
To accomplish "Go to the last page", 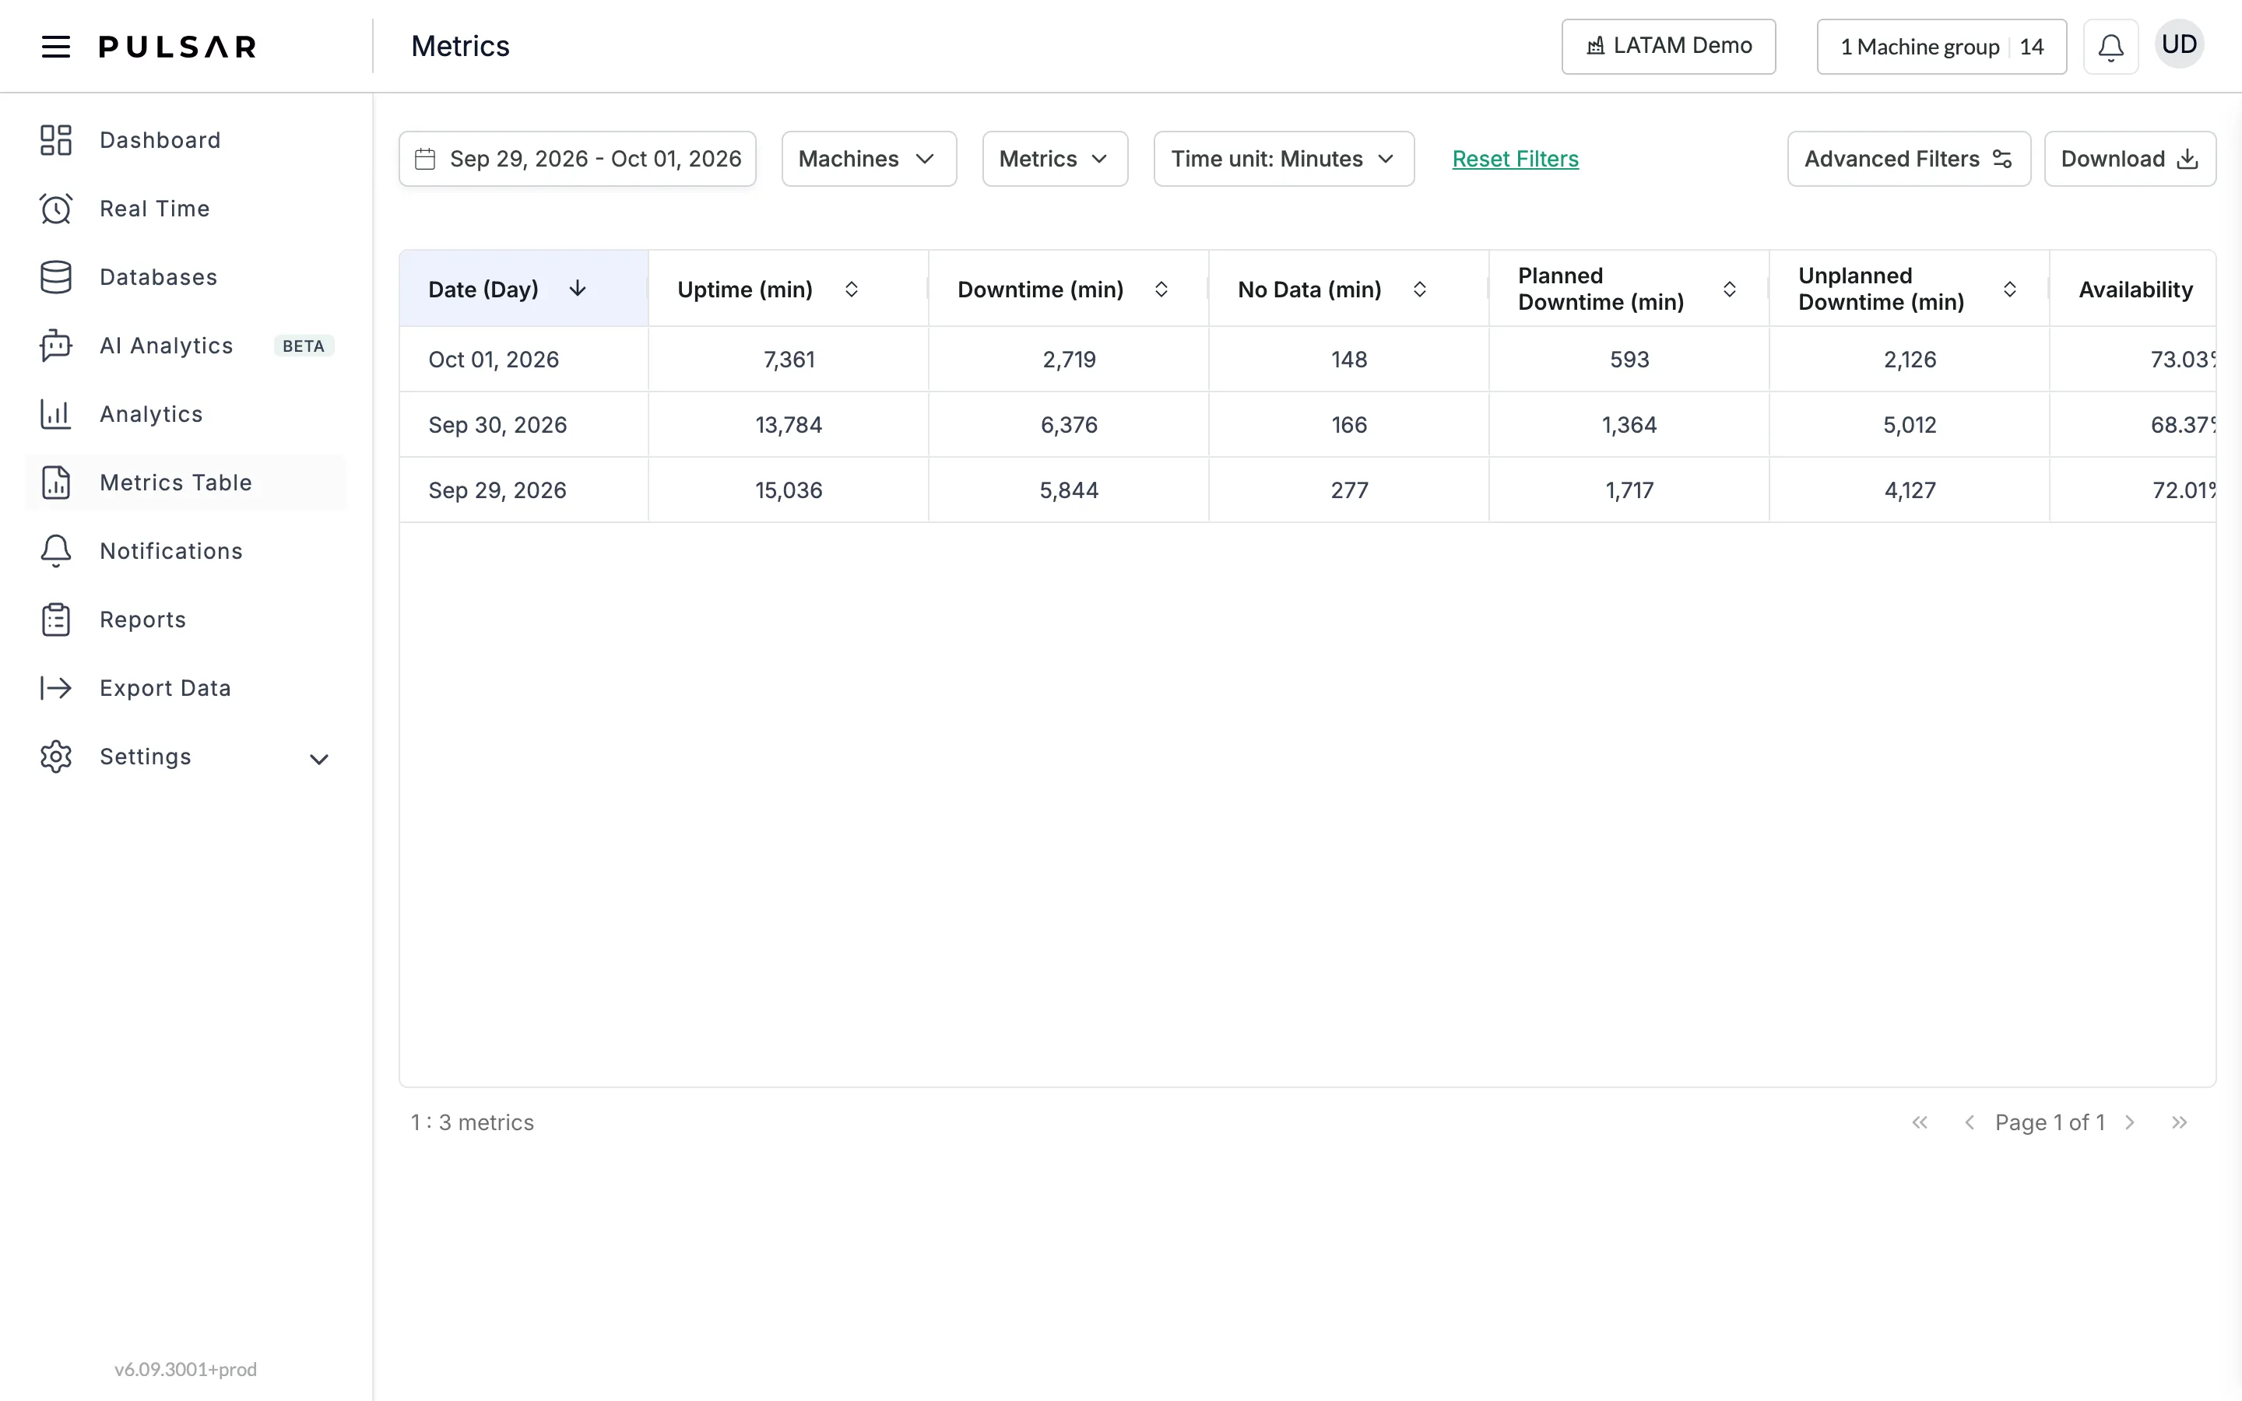I will (2179, 1122).
